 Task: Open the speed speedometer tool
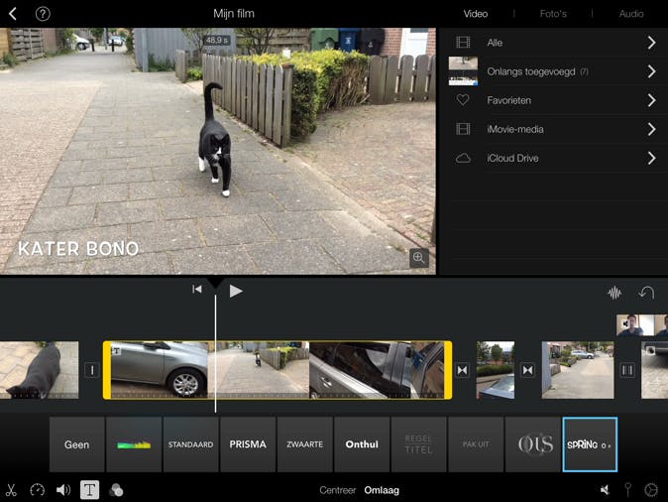tap(38, 490)
